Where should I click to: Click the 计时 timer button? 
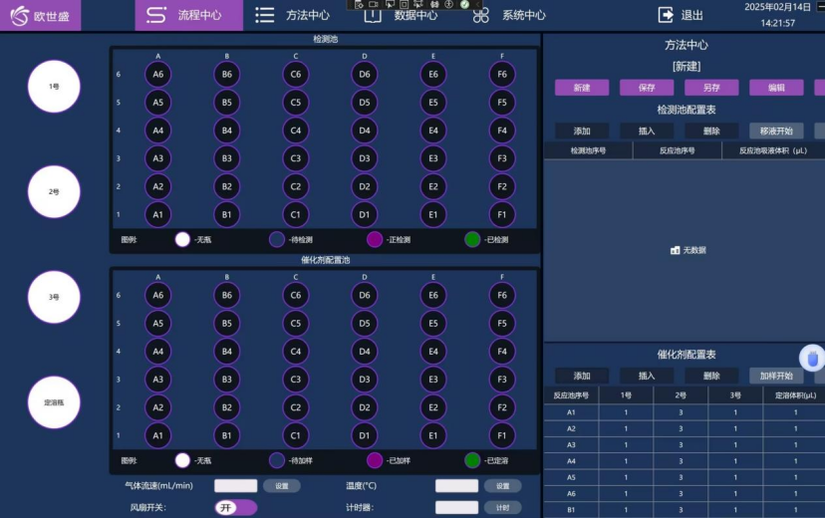pos(502,507)
